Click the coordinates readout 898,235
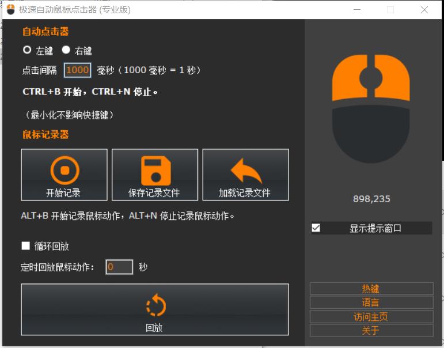The image size is (444, 348). 371,199
